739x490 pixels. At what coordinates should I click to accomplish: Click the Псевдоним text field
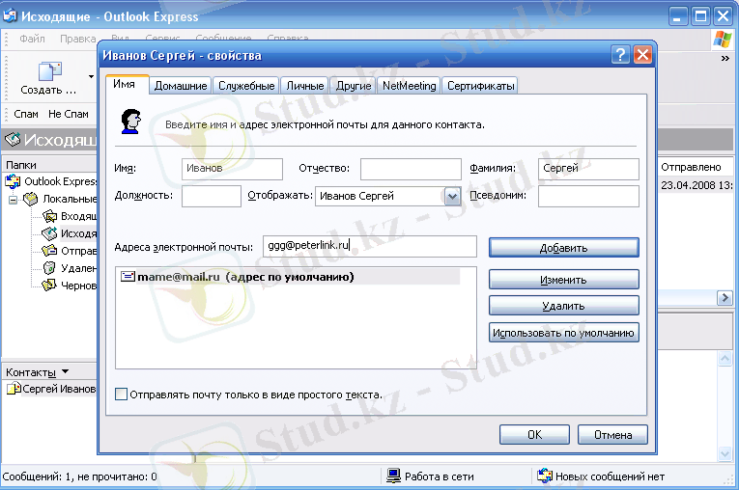(588, 197)
